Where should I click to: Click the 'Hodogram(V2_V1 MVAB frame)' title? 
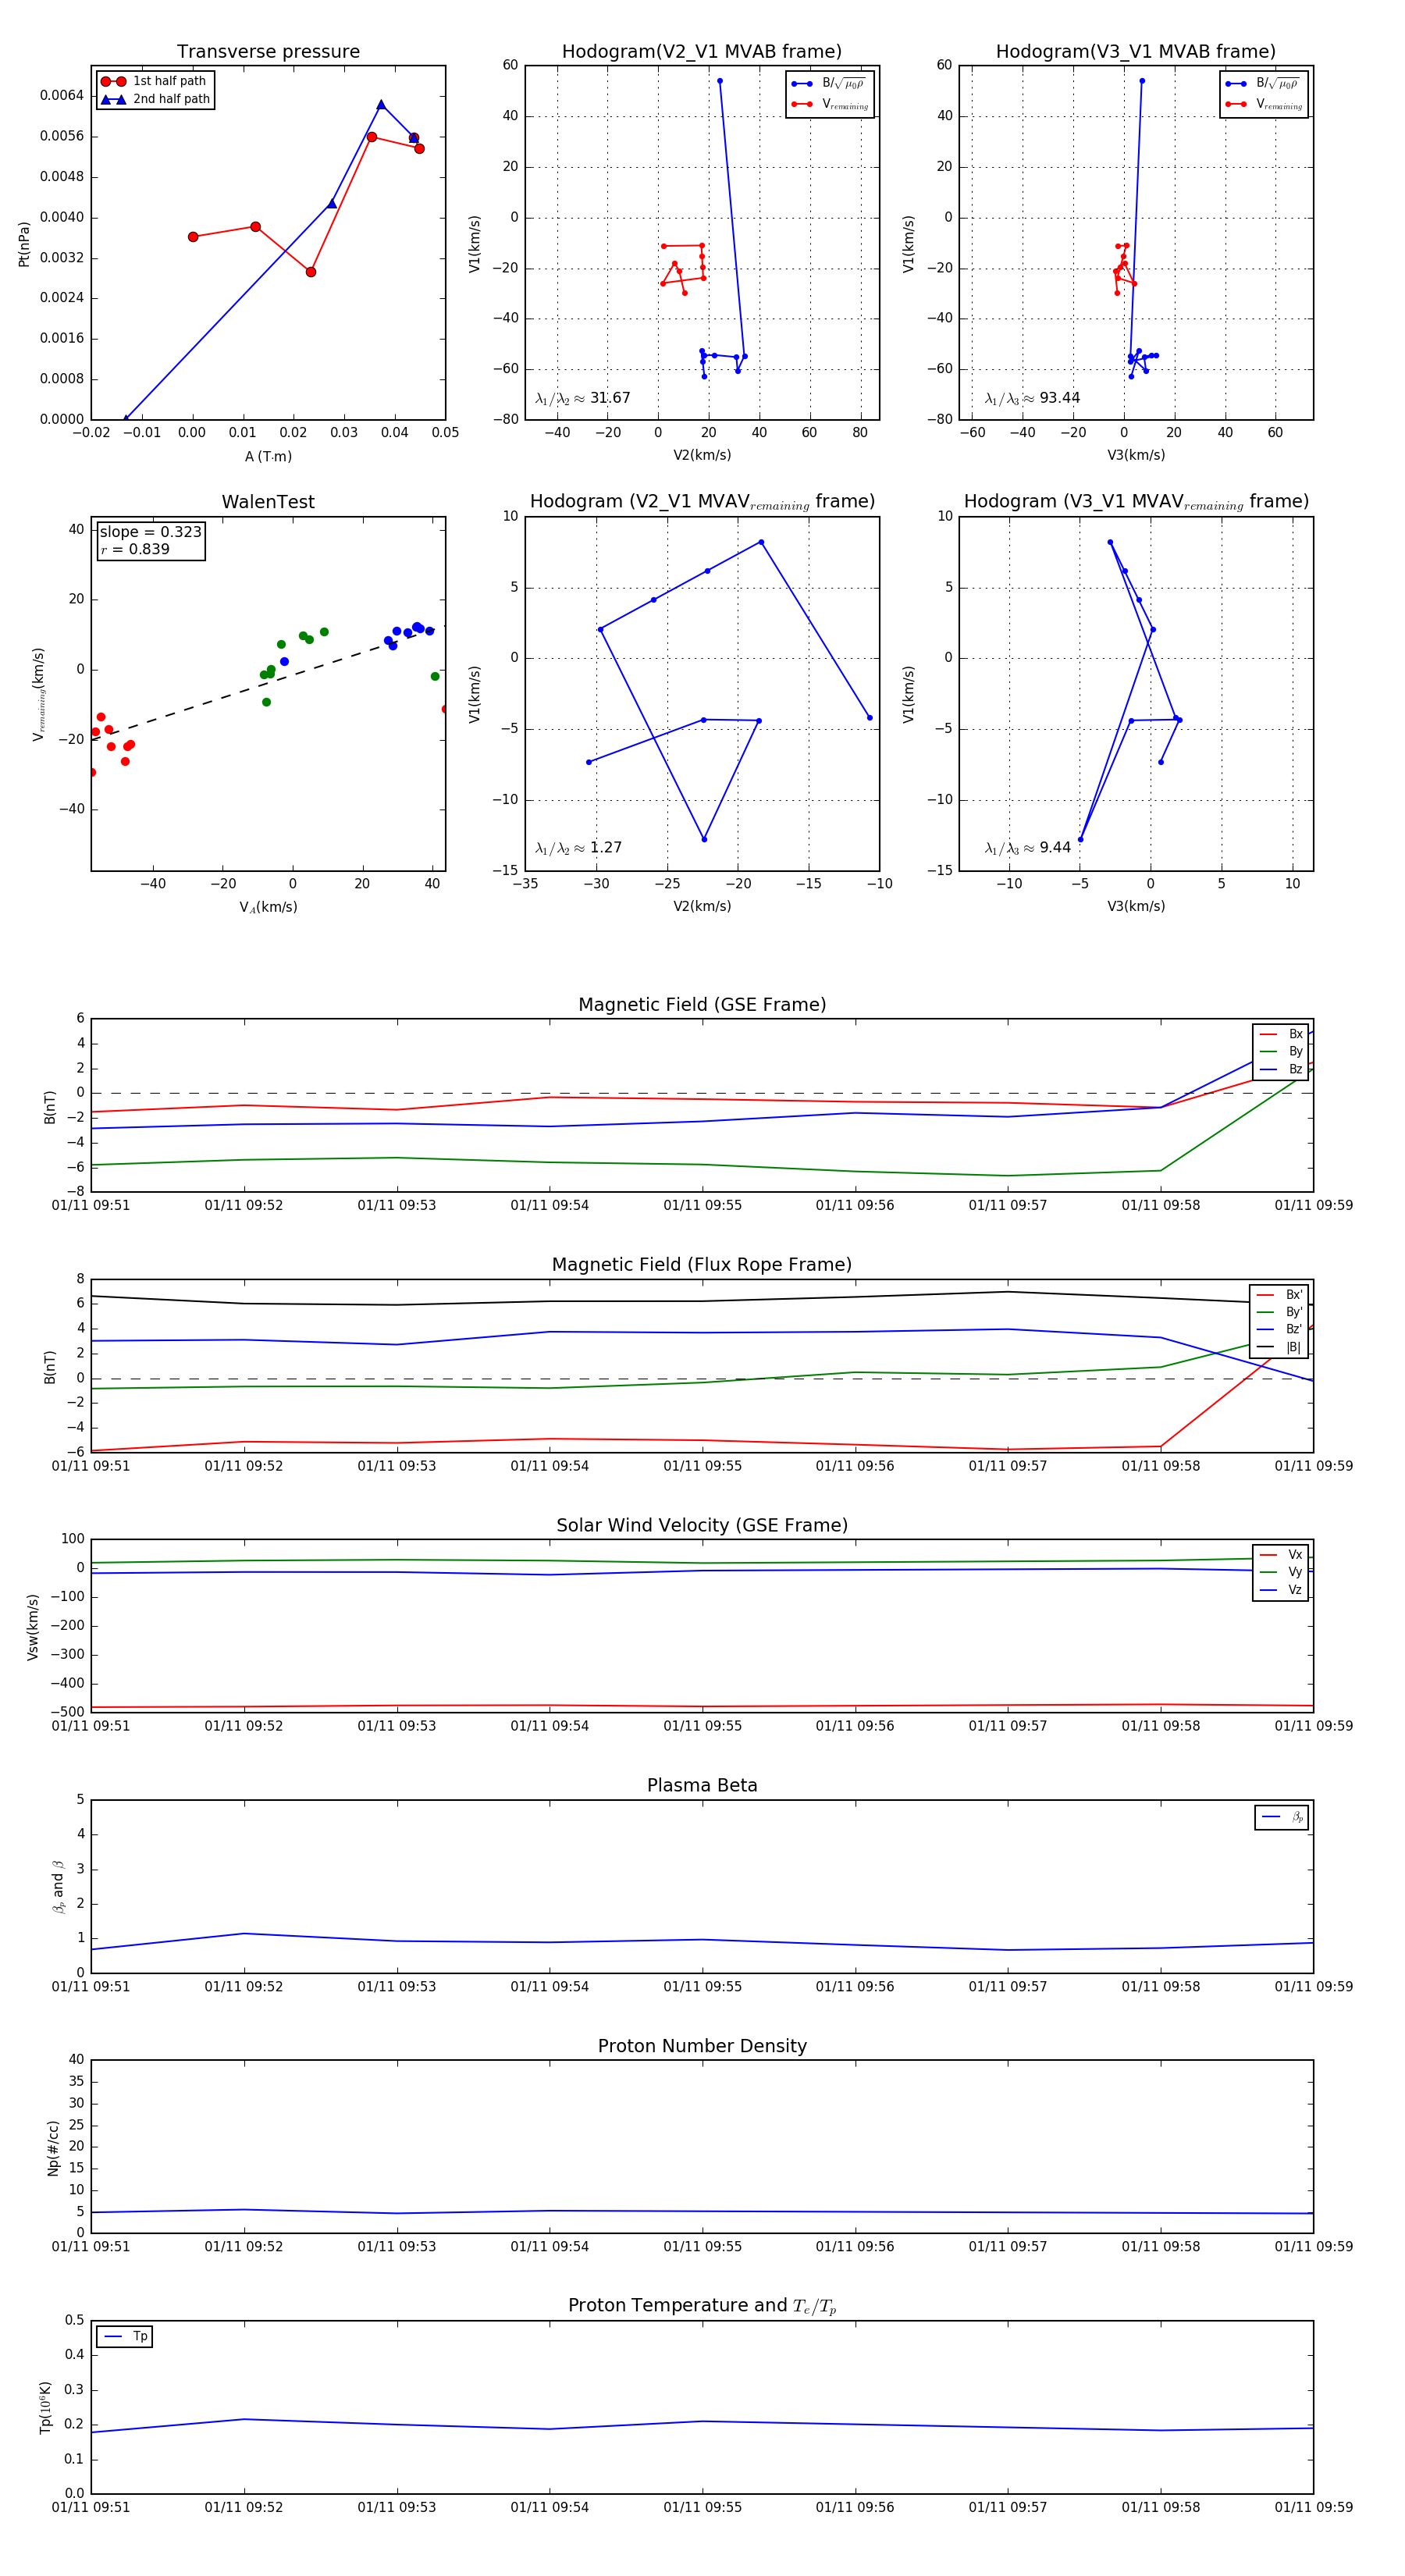(702, 52)
